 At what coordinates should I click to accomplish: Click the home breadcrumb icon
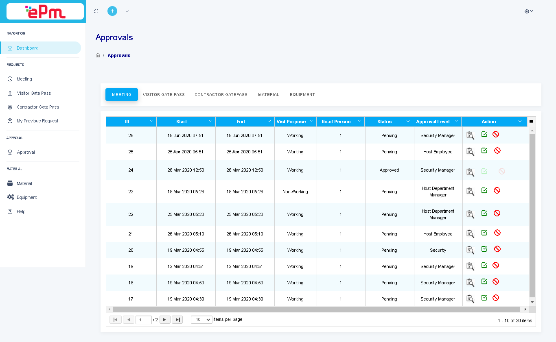pyautogui.click(x=98, y=55)
